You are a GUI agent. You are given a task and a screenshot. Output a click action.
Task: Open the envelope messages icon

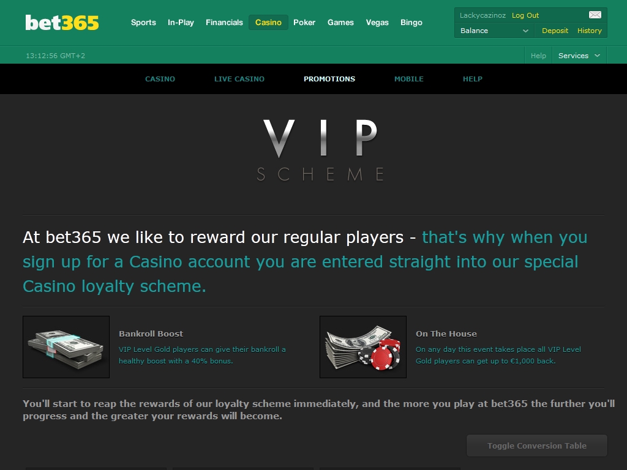595,15
